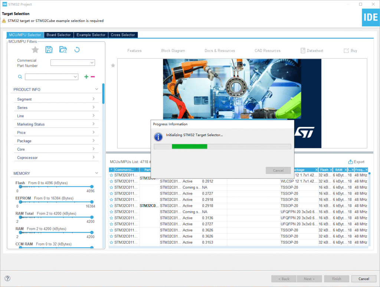Open the search field dropdown arrow
The height and width of the screenshot is (287, 380).
75,77
